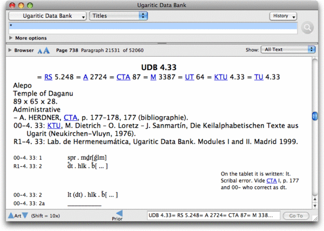Viewport: 324px width, 231px height.
Task: Click the pane divider handle above Browser
Action: click(162, 43)
